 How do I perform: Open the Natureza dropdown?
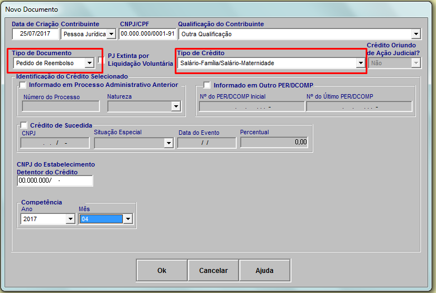click(176, 106)
